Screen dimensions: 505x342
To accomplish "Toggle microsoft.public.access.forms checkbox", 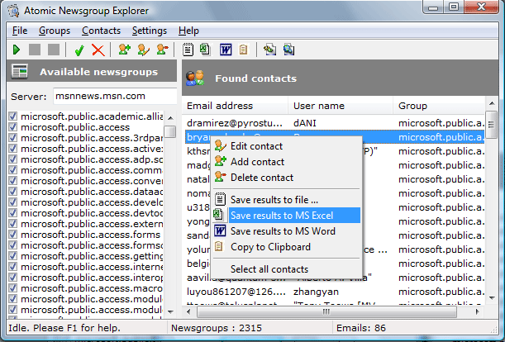I will pyautogui.click(x=13, y=234).
